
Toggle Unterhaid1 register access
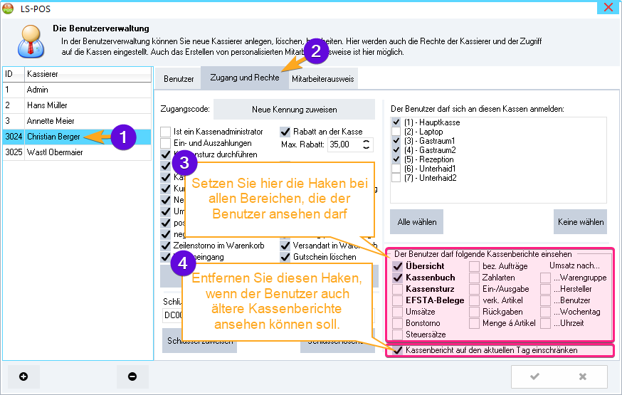[396, 169]
